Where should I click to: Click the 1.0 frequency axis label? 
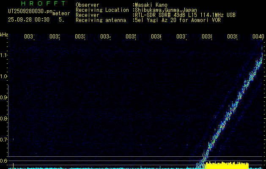coord(4,76)
